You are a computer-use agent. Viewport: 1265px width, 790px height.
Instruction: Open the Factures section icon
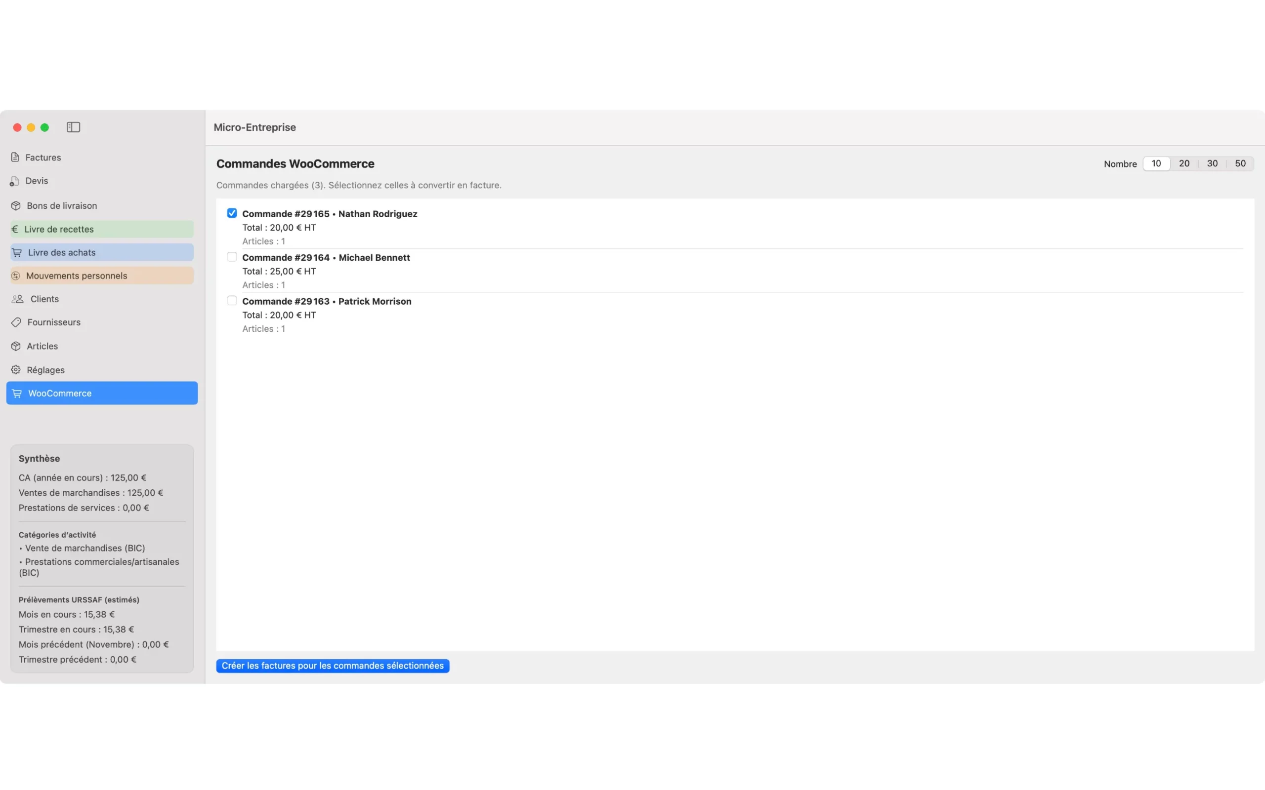(x=15, y=157)
